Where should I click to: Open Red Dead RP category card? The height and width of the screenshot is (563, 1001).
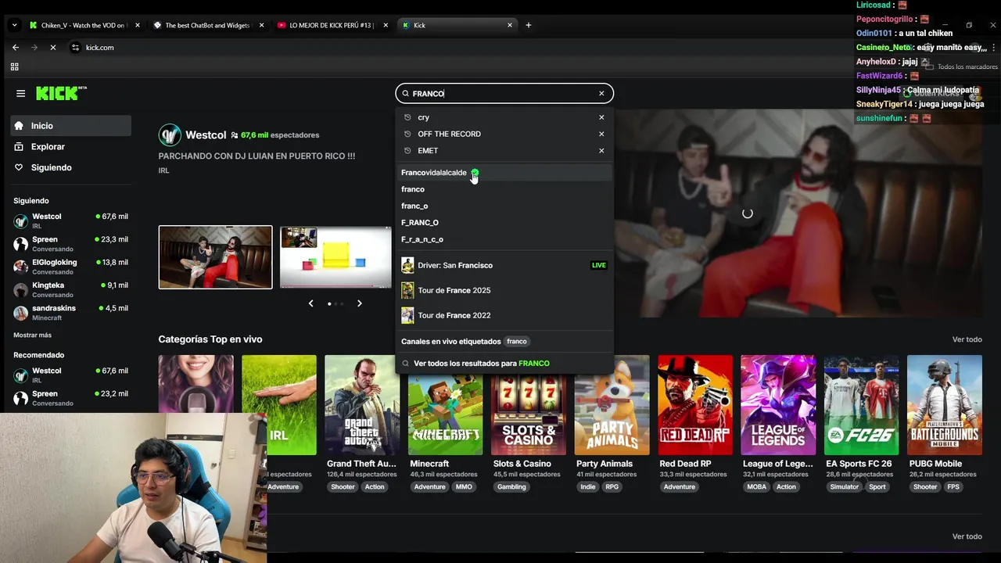coord(695,405)
